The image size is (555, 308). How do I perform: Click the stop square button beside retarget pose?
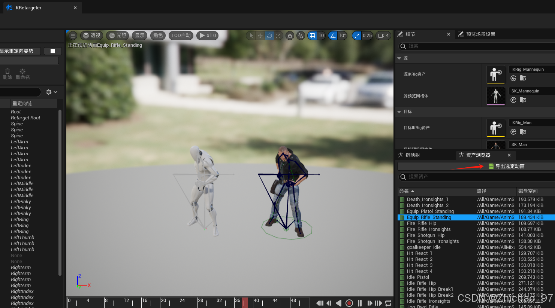point(53,51)
